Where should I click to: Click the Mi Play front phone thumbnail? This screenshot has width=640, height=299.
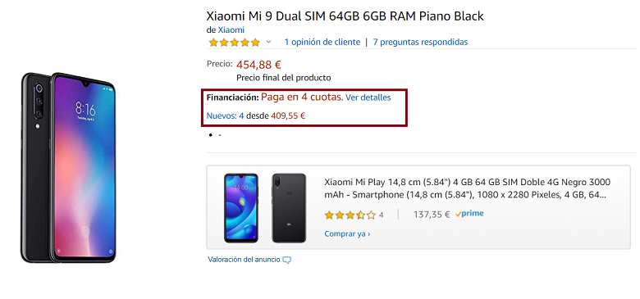click(240, 208)
